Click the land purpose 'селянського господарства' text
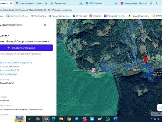Image resolution: width=162 pixels, height=122 pixels. (x=21, y=109)
